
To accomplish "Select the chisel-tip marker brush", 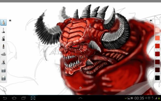I will (3, 39).
